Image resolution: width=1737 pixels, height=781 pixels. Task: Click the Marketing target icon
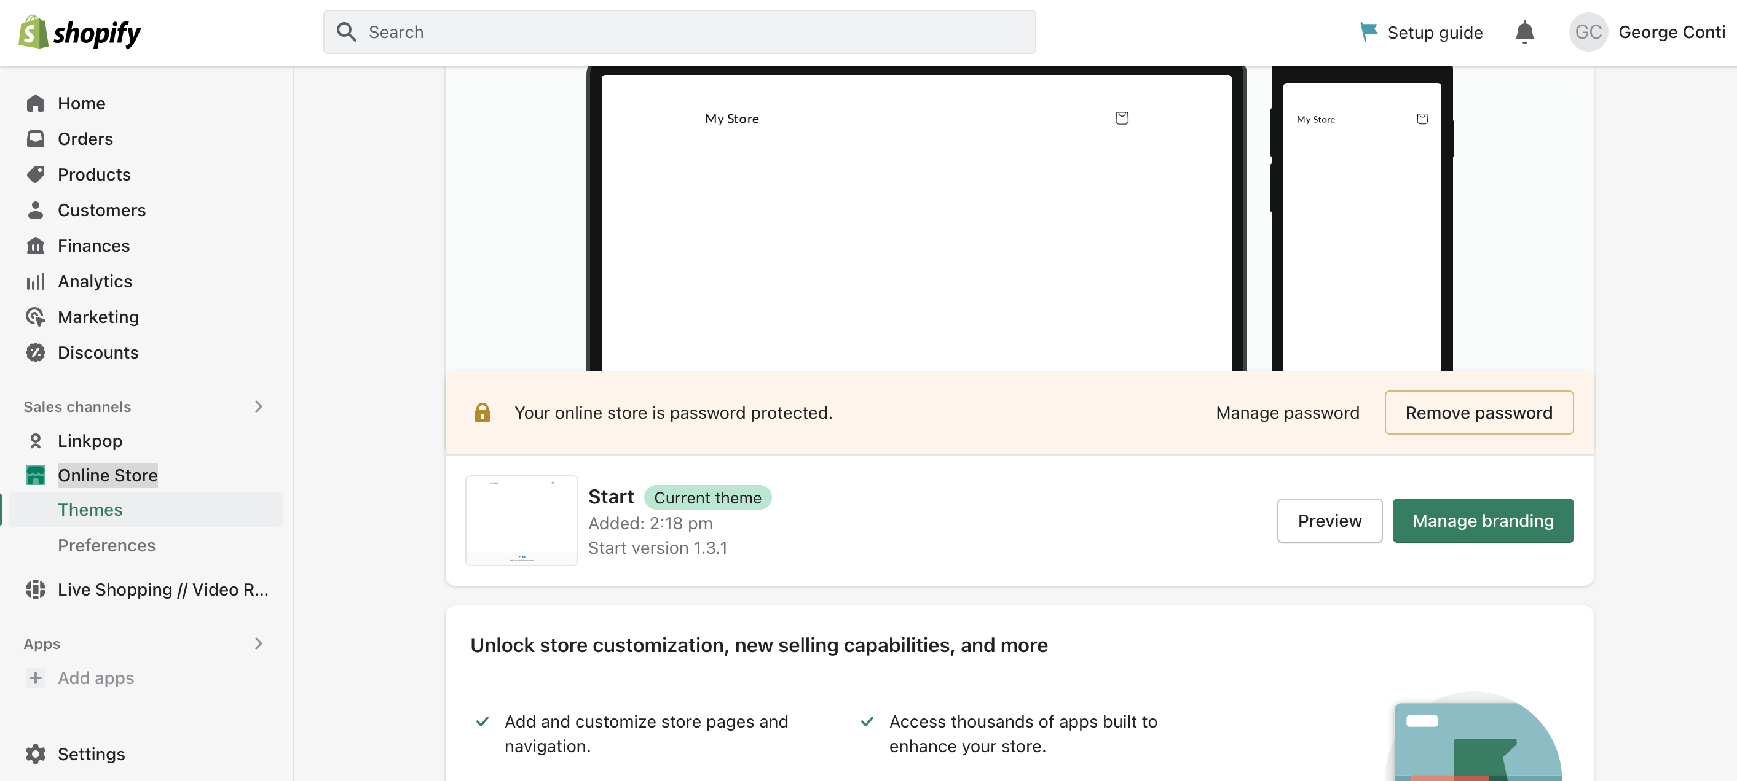point(35,317)
